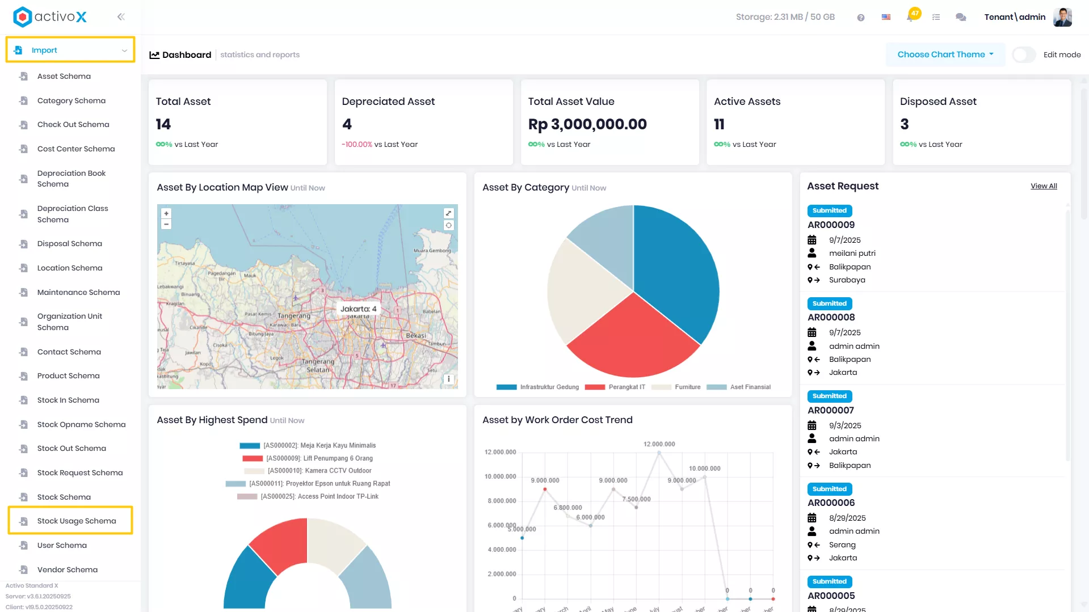Open asset request AR000009
Screen dimensions: 1089x612
tap(831, 225)
